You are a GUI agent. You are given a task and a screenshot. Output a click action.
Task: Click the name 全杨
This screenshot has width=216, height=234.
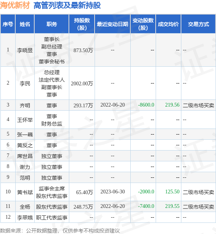click(25, 207)
